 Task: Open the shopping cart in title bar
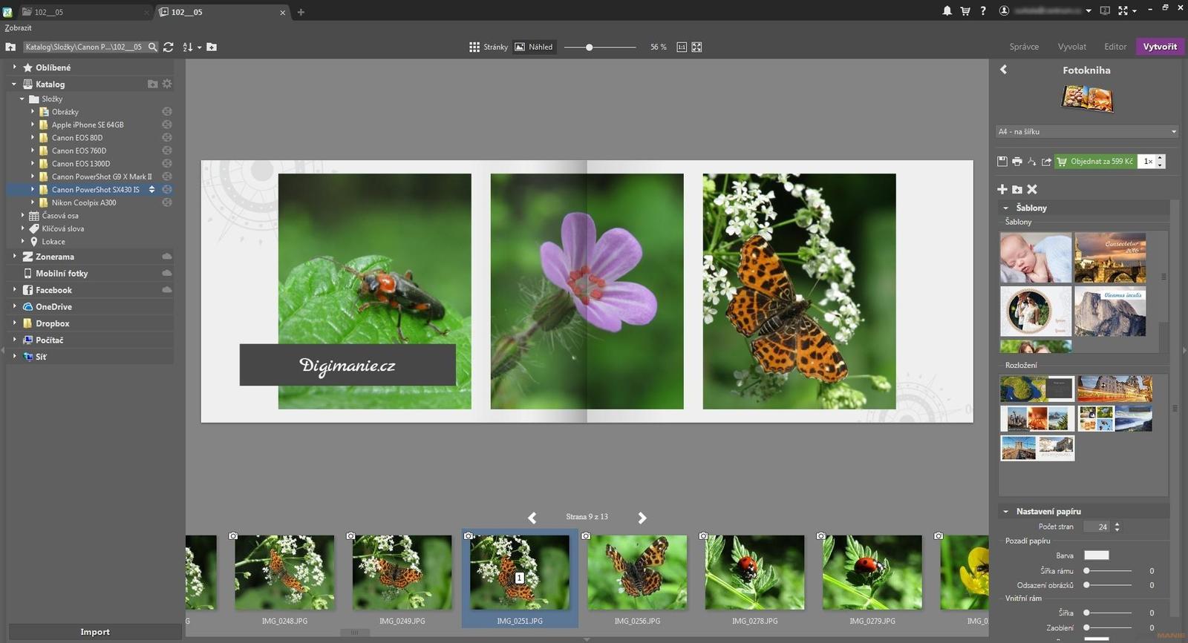point(965,11)
